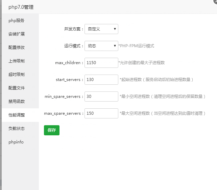Click the max_spare_servers label
The width and height of the screenshot is (217, 190).
(x=64, y=113)
